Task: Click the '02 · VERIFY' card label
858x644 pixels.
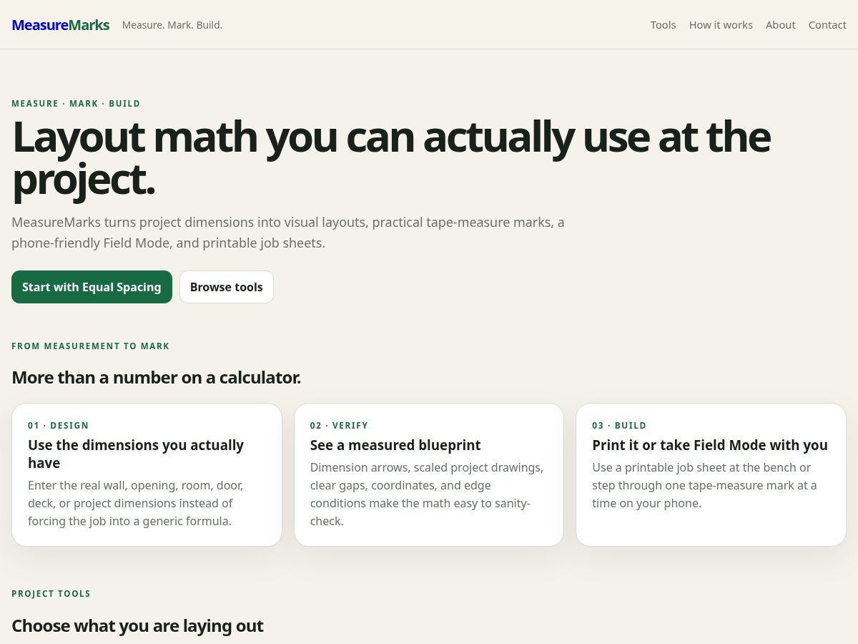Action: tap(339, 426)
